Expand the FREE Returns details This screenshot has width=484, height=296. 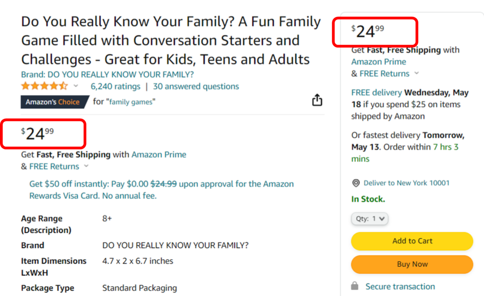86,166
